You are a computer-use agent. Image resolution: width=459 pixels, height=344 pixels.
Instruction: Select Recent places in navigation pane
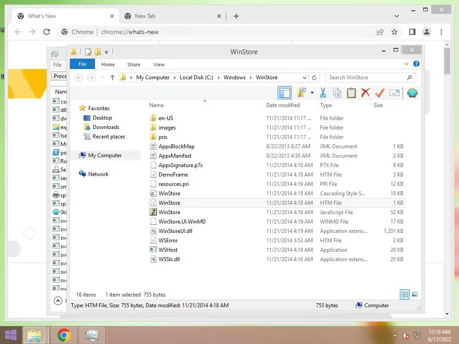108,137
